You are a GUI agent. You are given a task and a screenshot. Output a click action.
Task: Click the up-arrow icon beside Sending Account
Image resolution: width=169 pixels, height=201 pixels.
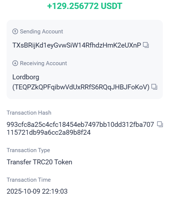click(15, 32)
